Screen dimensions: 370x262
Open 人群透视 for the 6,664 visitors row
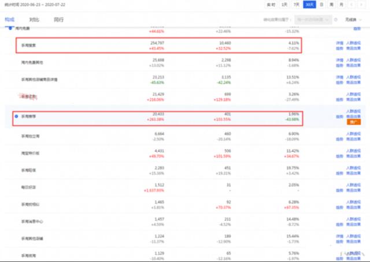click(x=353, y=134)
